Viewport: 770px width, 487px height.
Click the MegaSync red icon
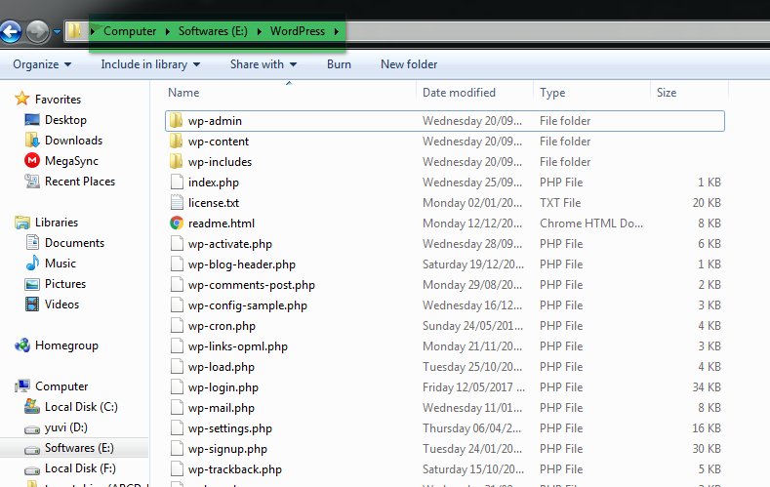[32, 160]
